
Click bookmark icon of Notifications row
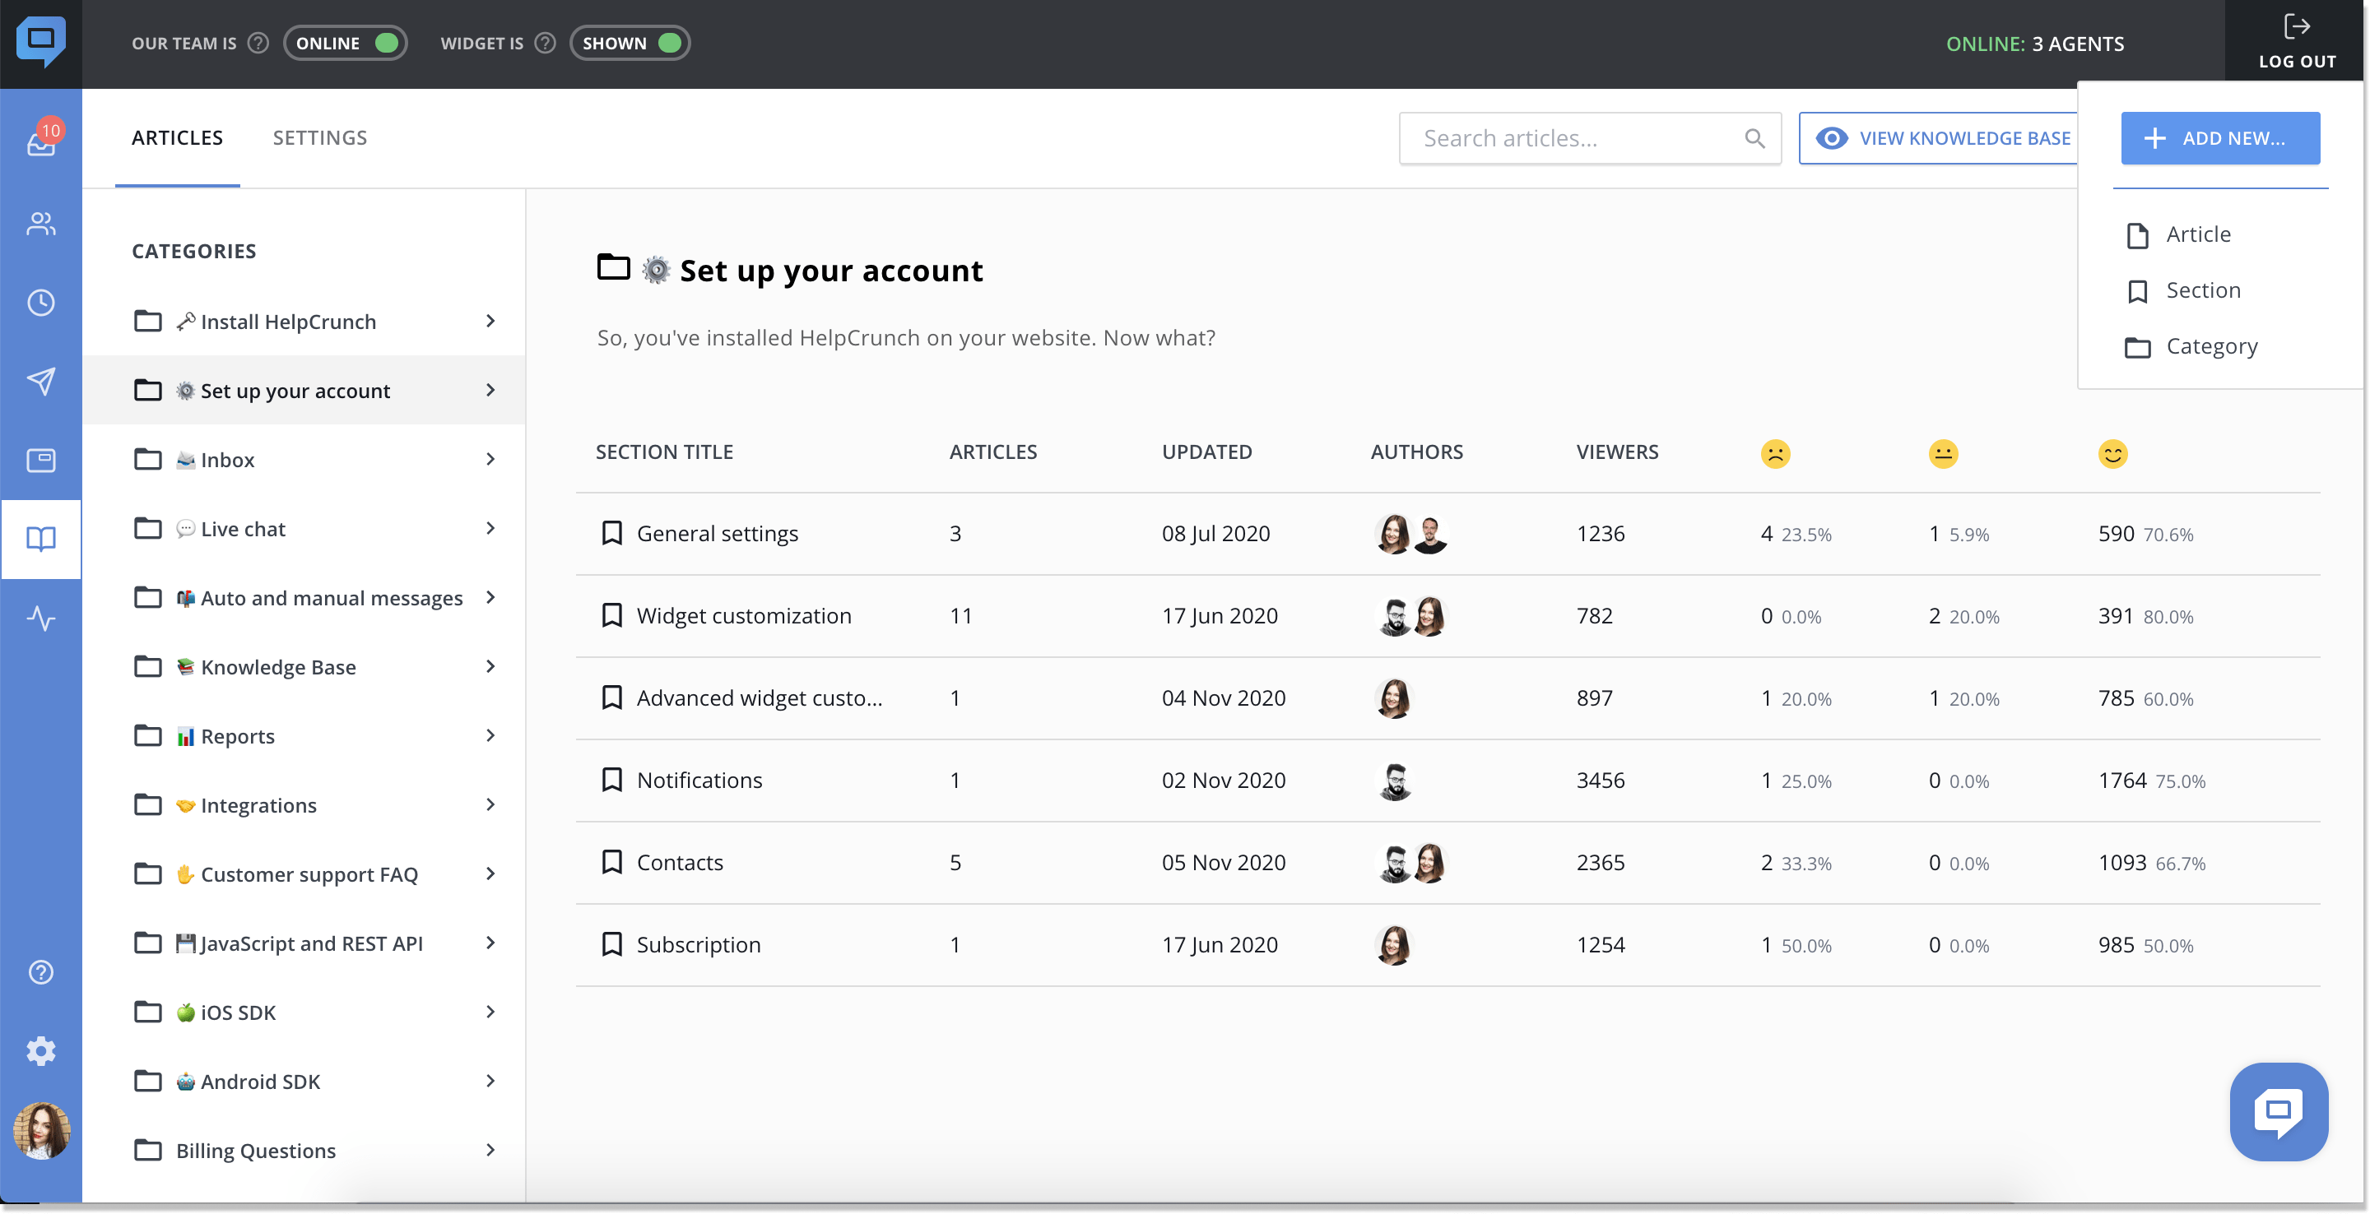[611, 780]
